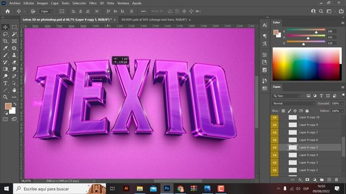The image size is (346, 194).
Task: Open Color panel options menu
Action: pos(343,23)
